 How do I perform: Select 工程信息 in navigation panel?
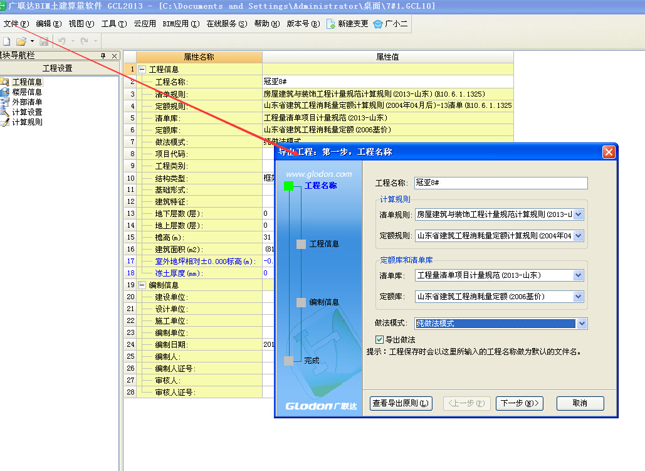pos(27,82)
